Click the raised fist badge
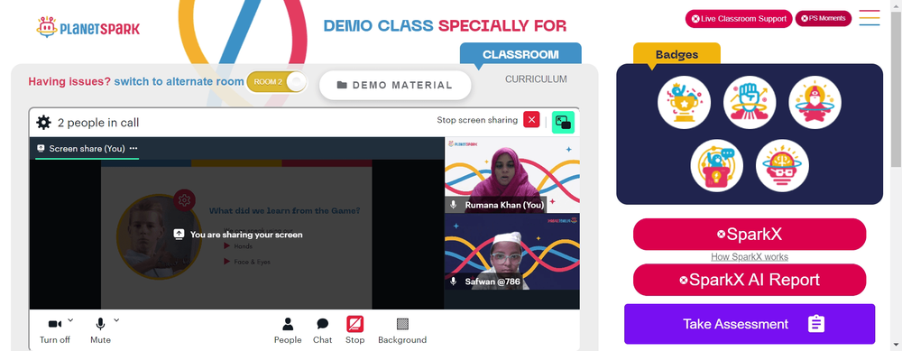 pos(750,103)
